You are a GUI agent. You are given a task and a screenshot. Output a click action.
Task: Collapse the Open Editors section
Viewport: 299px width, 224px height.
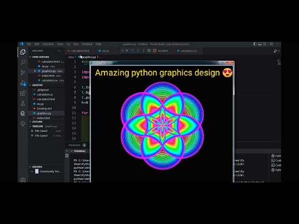coord(31,57)
